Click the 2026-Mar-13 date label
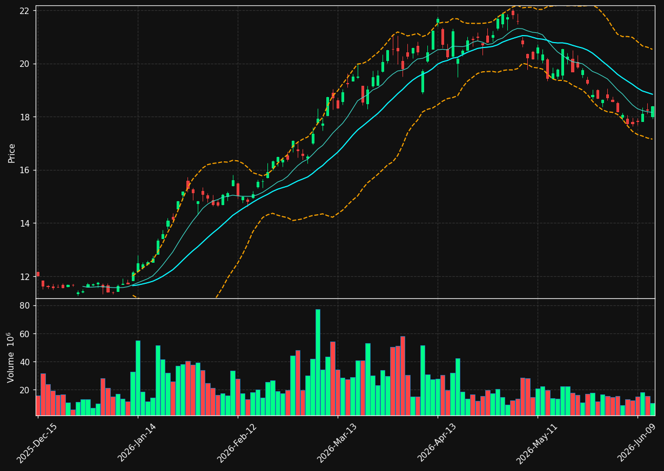 click(337, 443)
